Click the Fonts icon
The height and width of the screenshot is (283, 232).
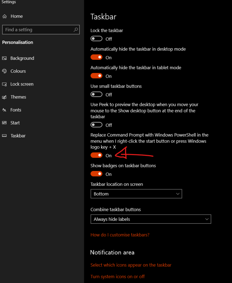coord(4,110)
